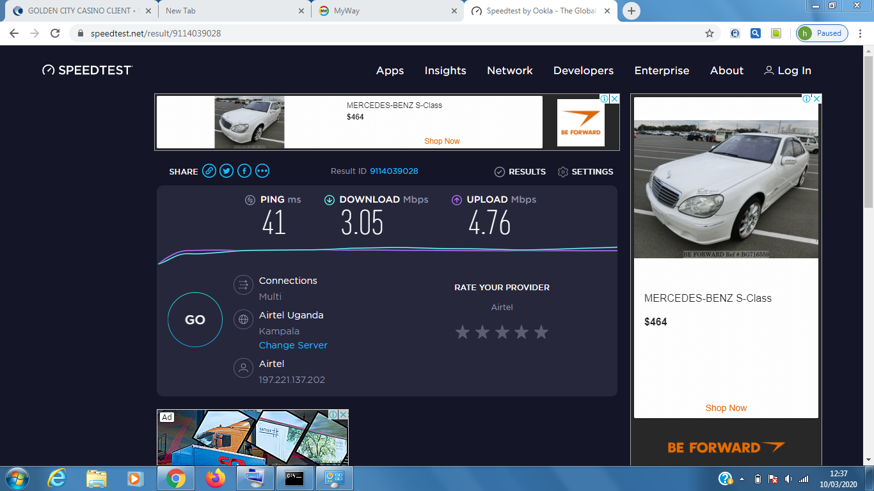Rate Airtel five stars

coord(541,332)
